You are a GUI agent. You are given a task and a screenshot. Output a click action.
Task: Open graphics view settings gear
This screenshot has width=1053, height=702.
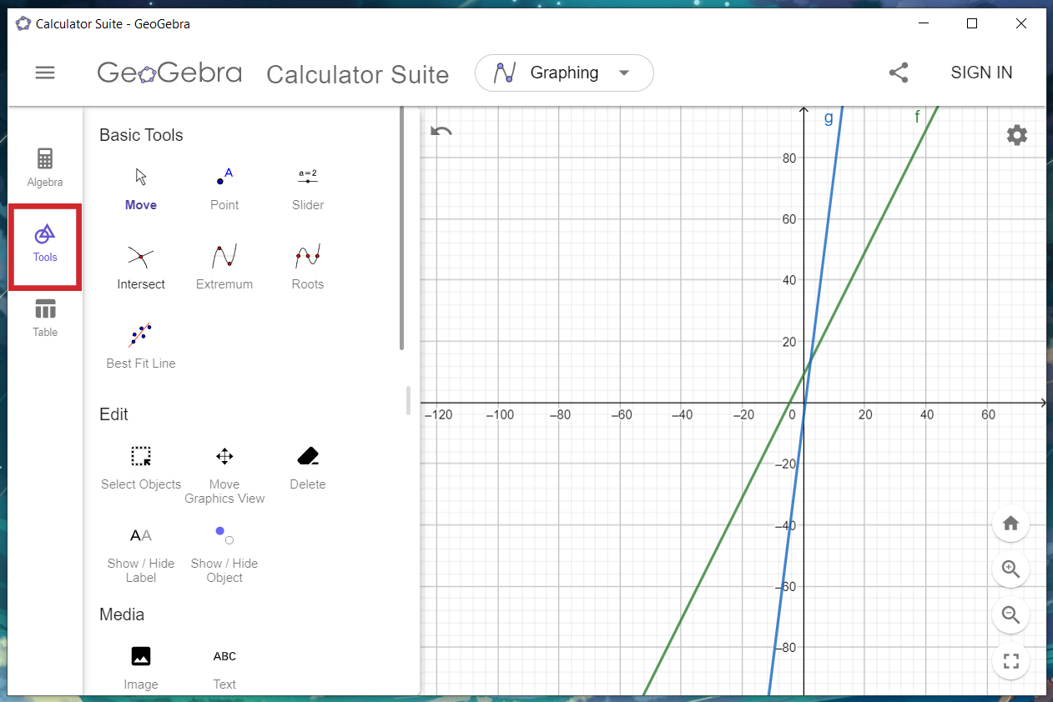[1017, 135]
